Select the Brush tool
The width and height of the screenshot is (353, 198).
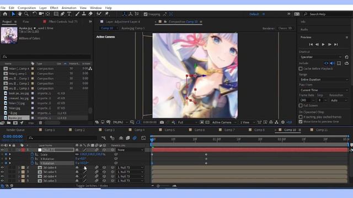(x=77, y=14)
